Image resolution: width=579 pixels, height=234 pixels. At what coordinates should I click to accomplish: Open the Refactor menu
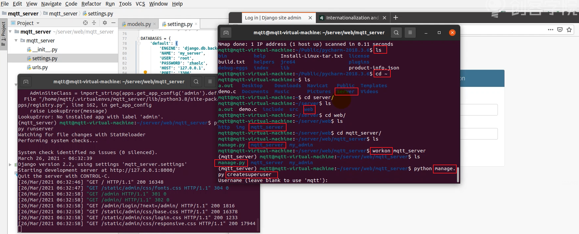91,4
